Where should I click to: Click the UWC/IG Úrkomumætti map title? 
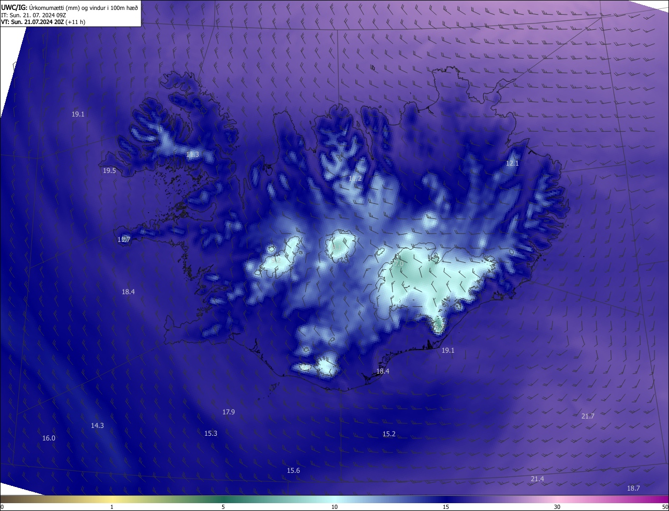(x=70, y=7)
